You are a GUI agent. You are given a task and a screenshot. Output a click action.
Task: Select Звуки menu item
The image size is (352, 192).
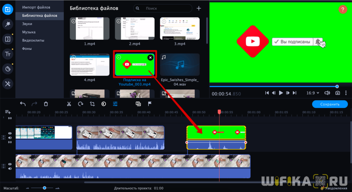(x=27, y=24)
